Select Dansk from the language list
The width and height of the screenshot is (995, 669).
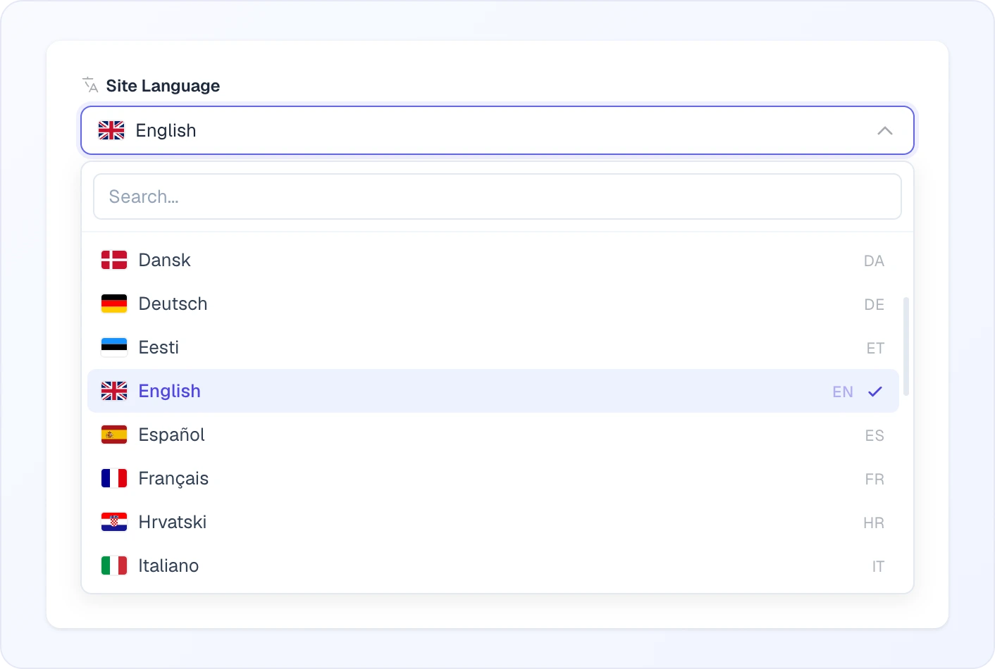493,261
